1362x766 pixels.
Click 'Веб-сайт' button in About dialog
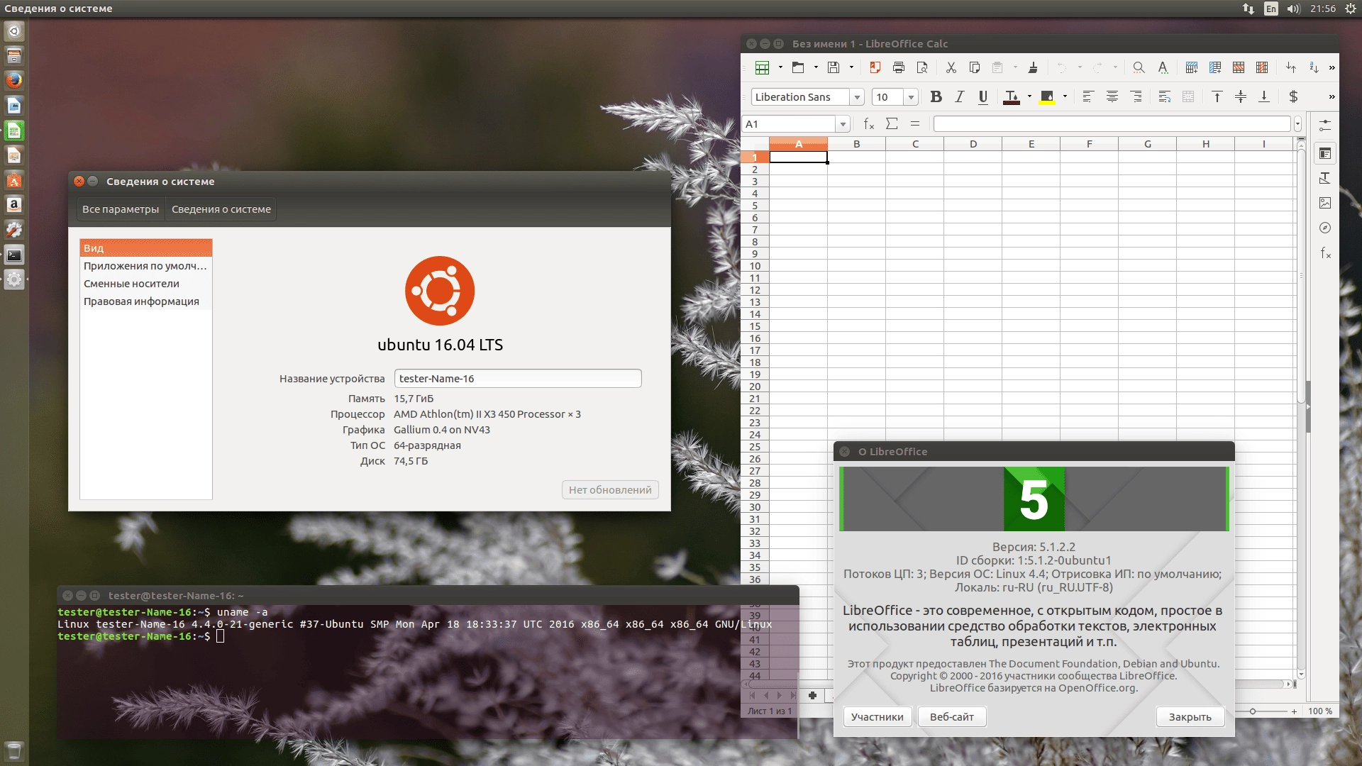point(952,717)
